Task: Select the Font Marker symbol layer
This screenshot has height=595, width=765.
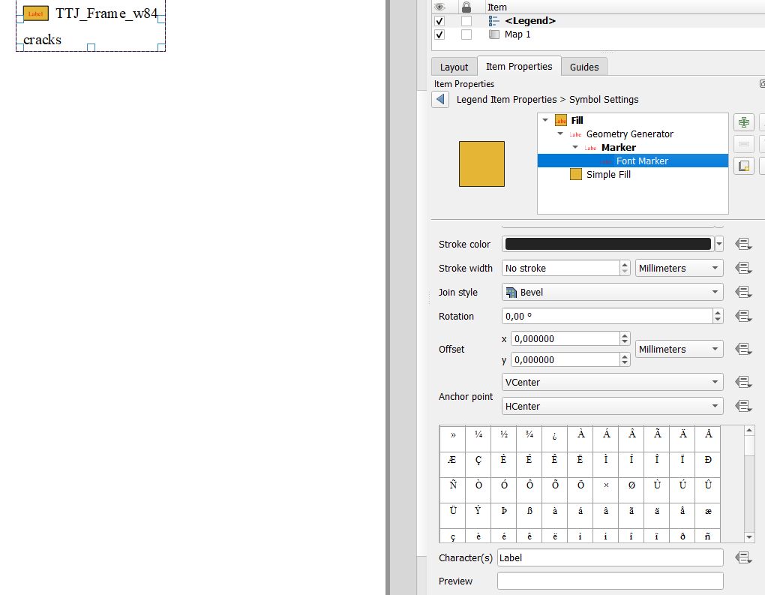Action: click(x=633, y=161)
